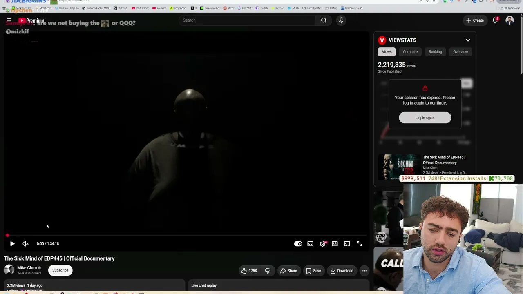Click Log In Again button
This screenshot has height=294, width=523.
coord(425,118)
